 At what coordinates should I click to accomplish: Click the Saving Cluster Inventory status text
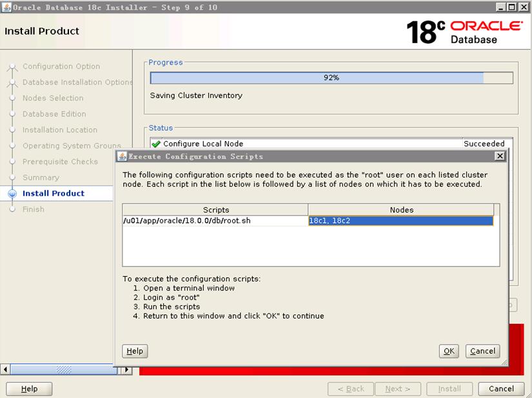click(196, 95)
